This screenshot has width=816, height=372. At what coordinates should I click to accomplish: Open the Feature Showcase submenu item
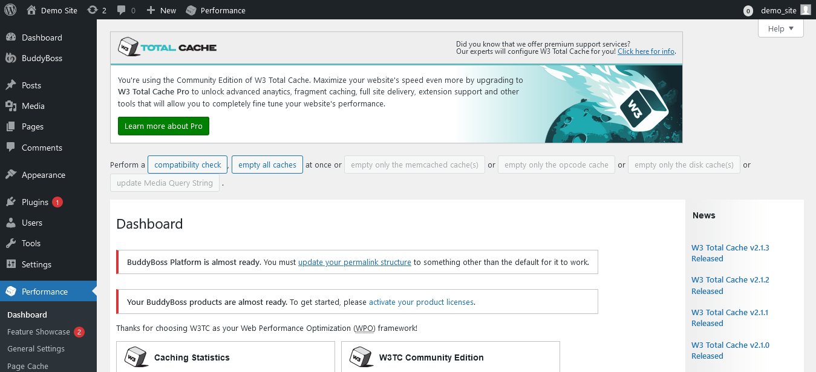tap(39, 331)
